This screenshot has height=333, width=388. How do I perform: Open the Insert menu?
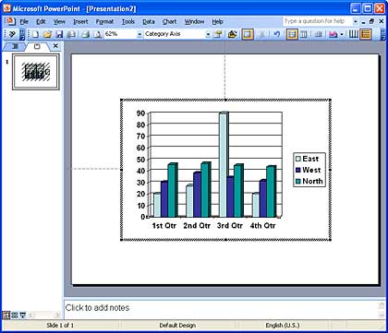click(80, 22)
